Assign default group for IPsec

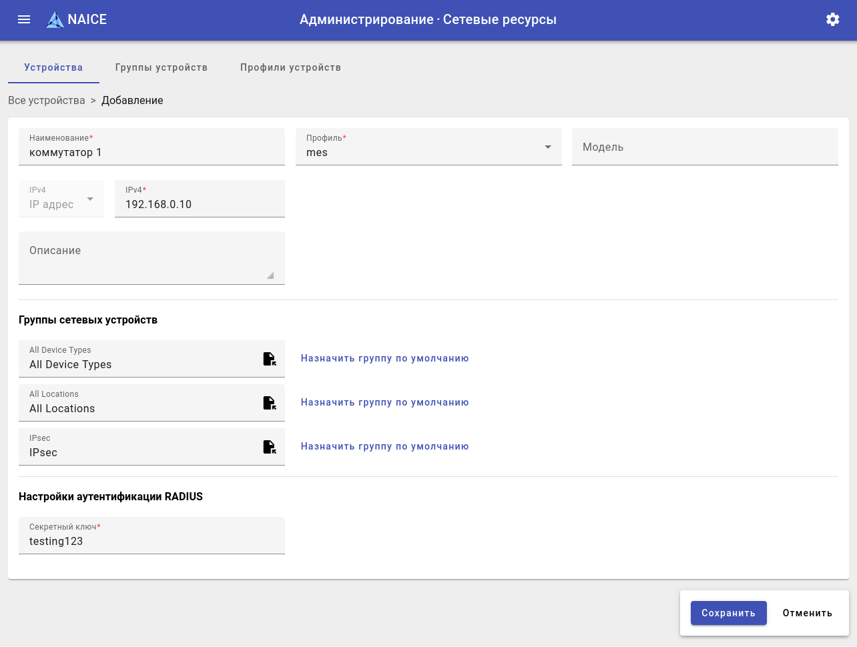[384, 446]
